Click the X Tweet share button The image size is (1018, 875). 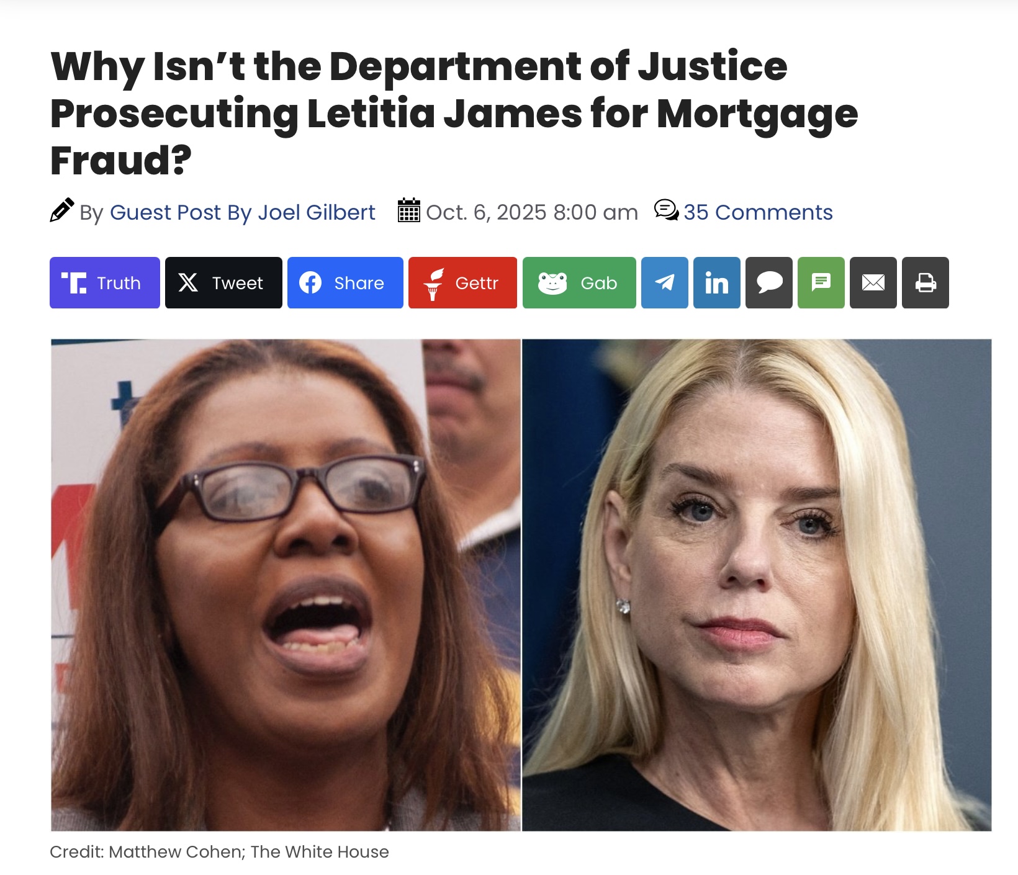223,282
